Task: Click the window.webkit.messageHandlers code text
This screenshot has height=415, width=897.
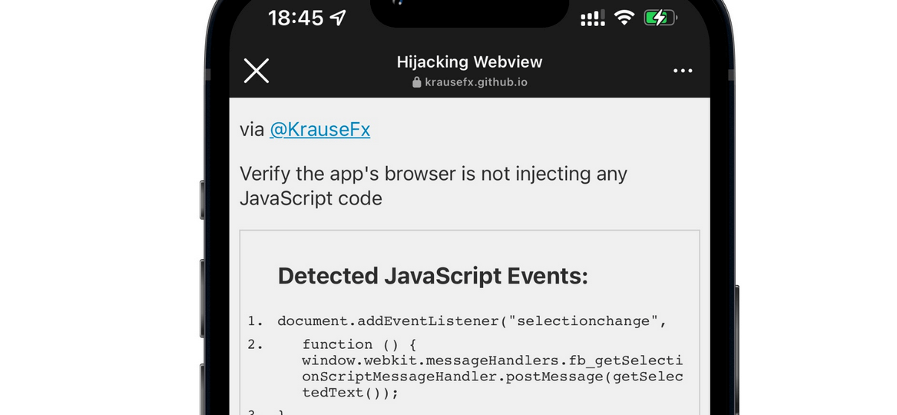Action: click(492, 360)
